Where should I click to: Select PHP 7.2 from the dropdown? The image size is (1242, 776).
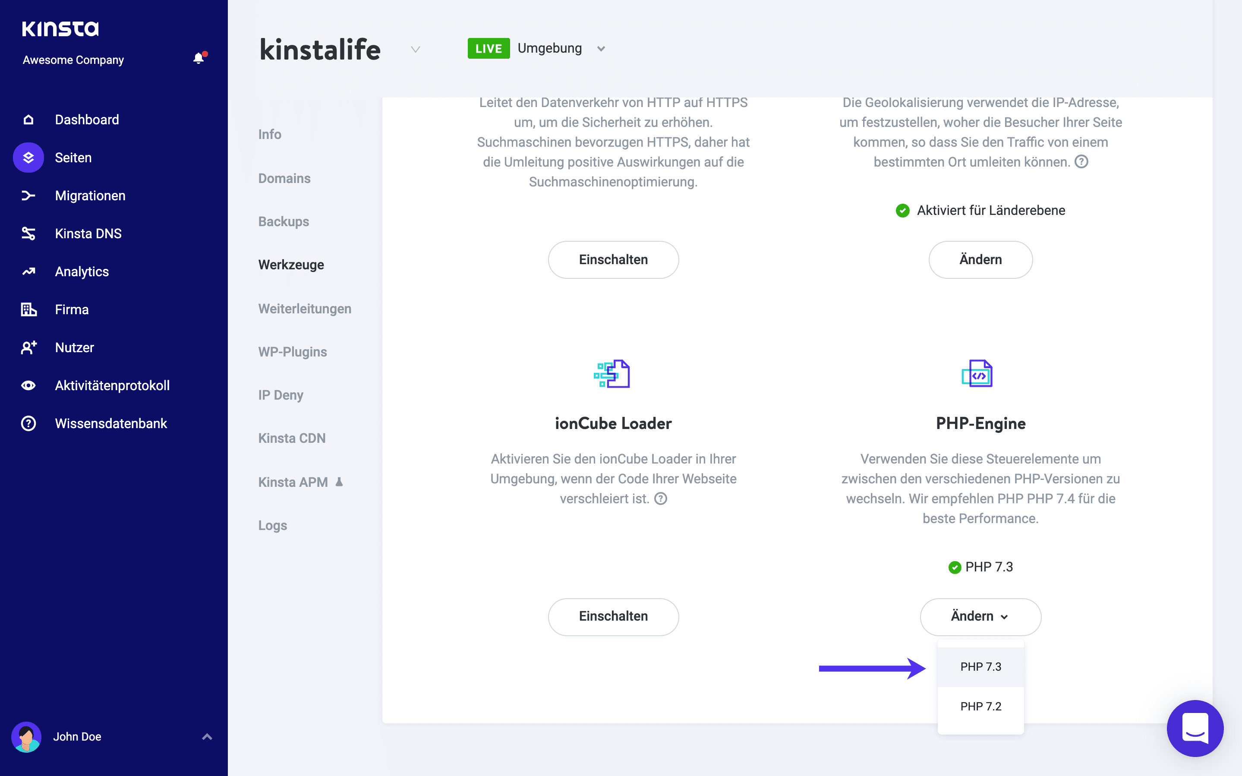tap(980, 706)
